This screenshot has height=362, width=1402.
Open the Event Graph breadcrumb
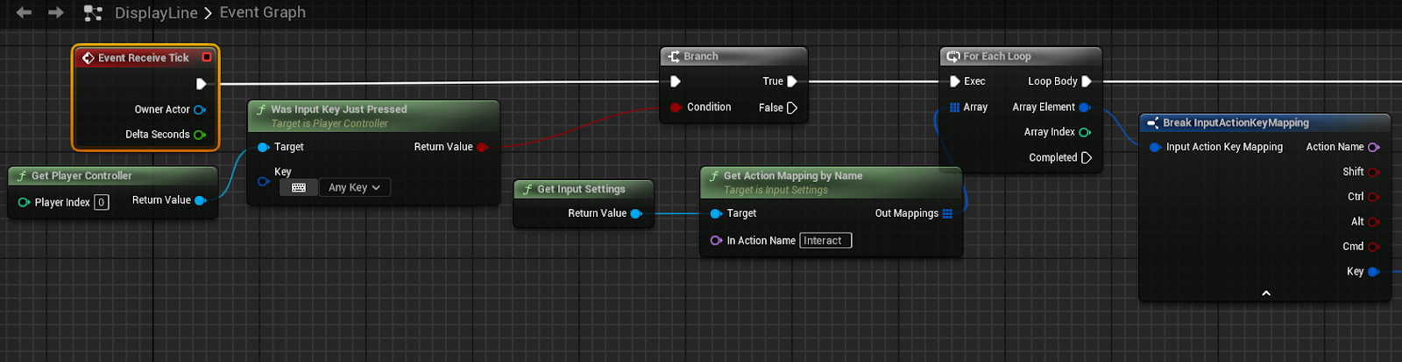tap(262, 12)
